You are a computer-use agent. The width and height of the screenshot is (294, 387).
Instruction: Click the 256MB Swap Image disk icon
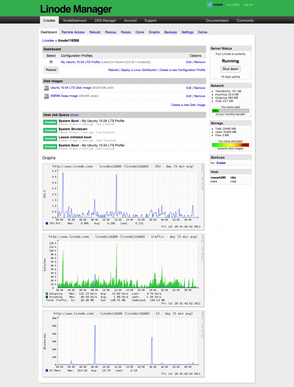click(46, 96)
